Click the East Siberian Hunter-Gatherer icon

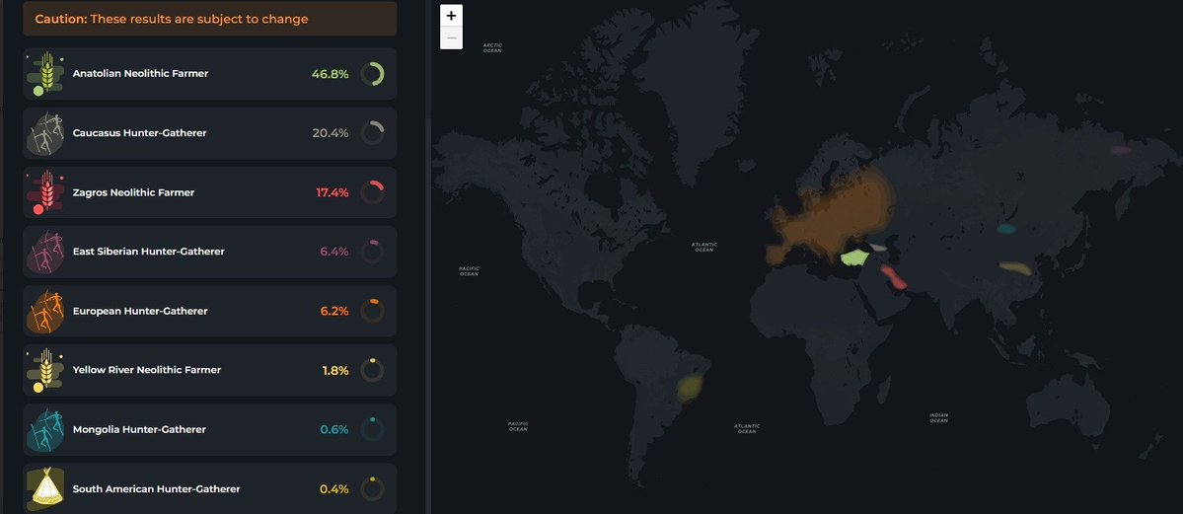point(44,252)
